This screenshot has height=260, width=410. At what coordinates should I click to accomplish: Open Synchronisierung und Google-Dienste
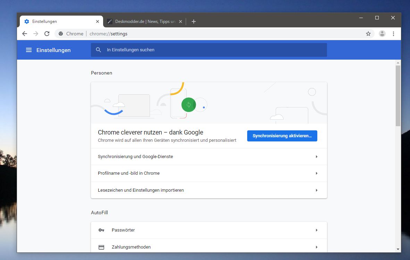(209, 157)
